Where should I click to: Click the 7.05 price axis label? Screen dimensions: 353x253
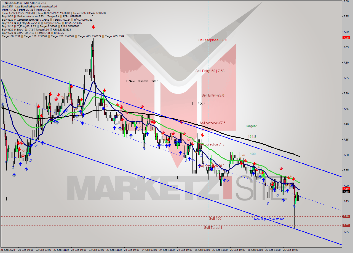tap(346, 232)
